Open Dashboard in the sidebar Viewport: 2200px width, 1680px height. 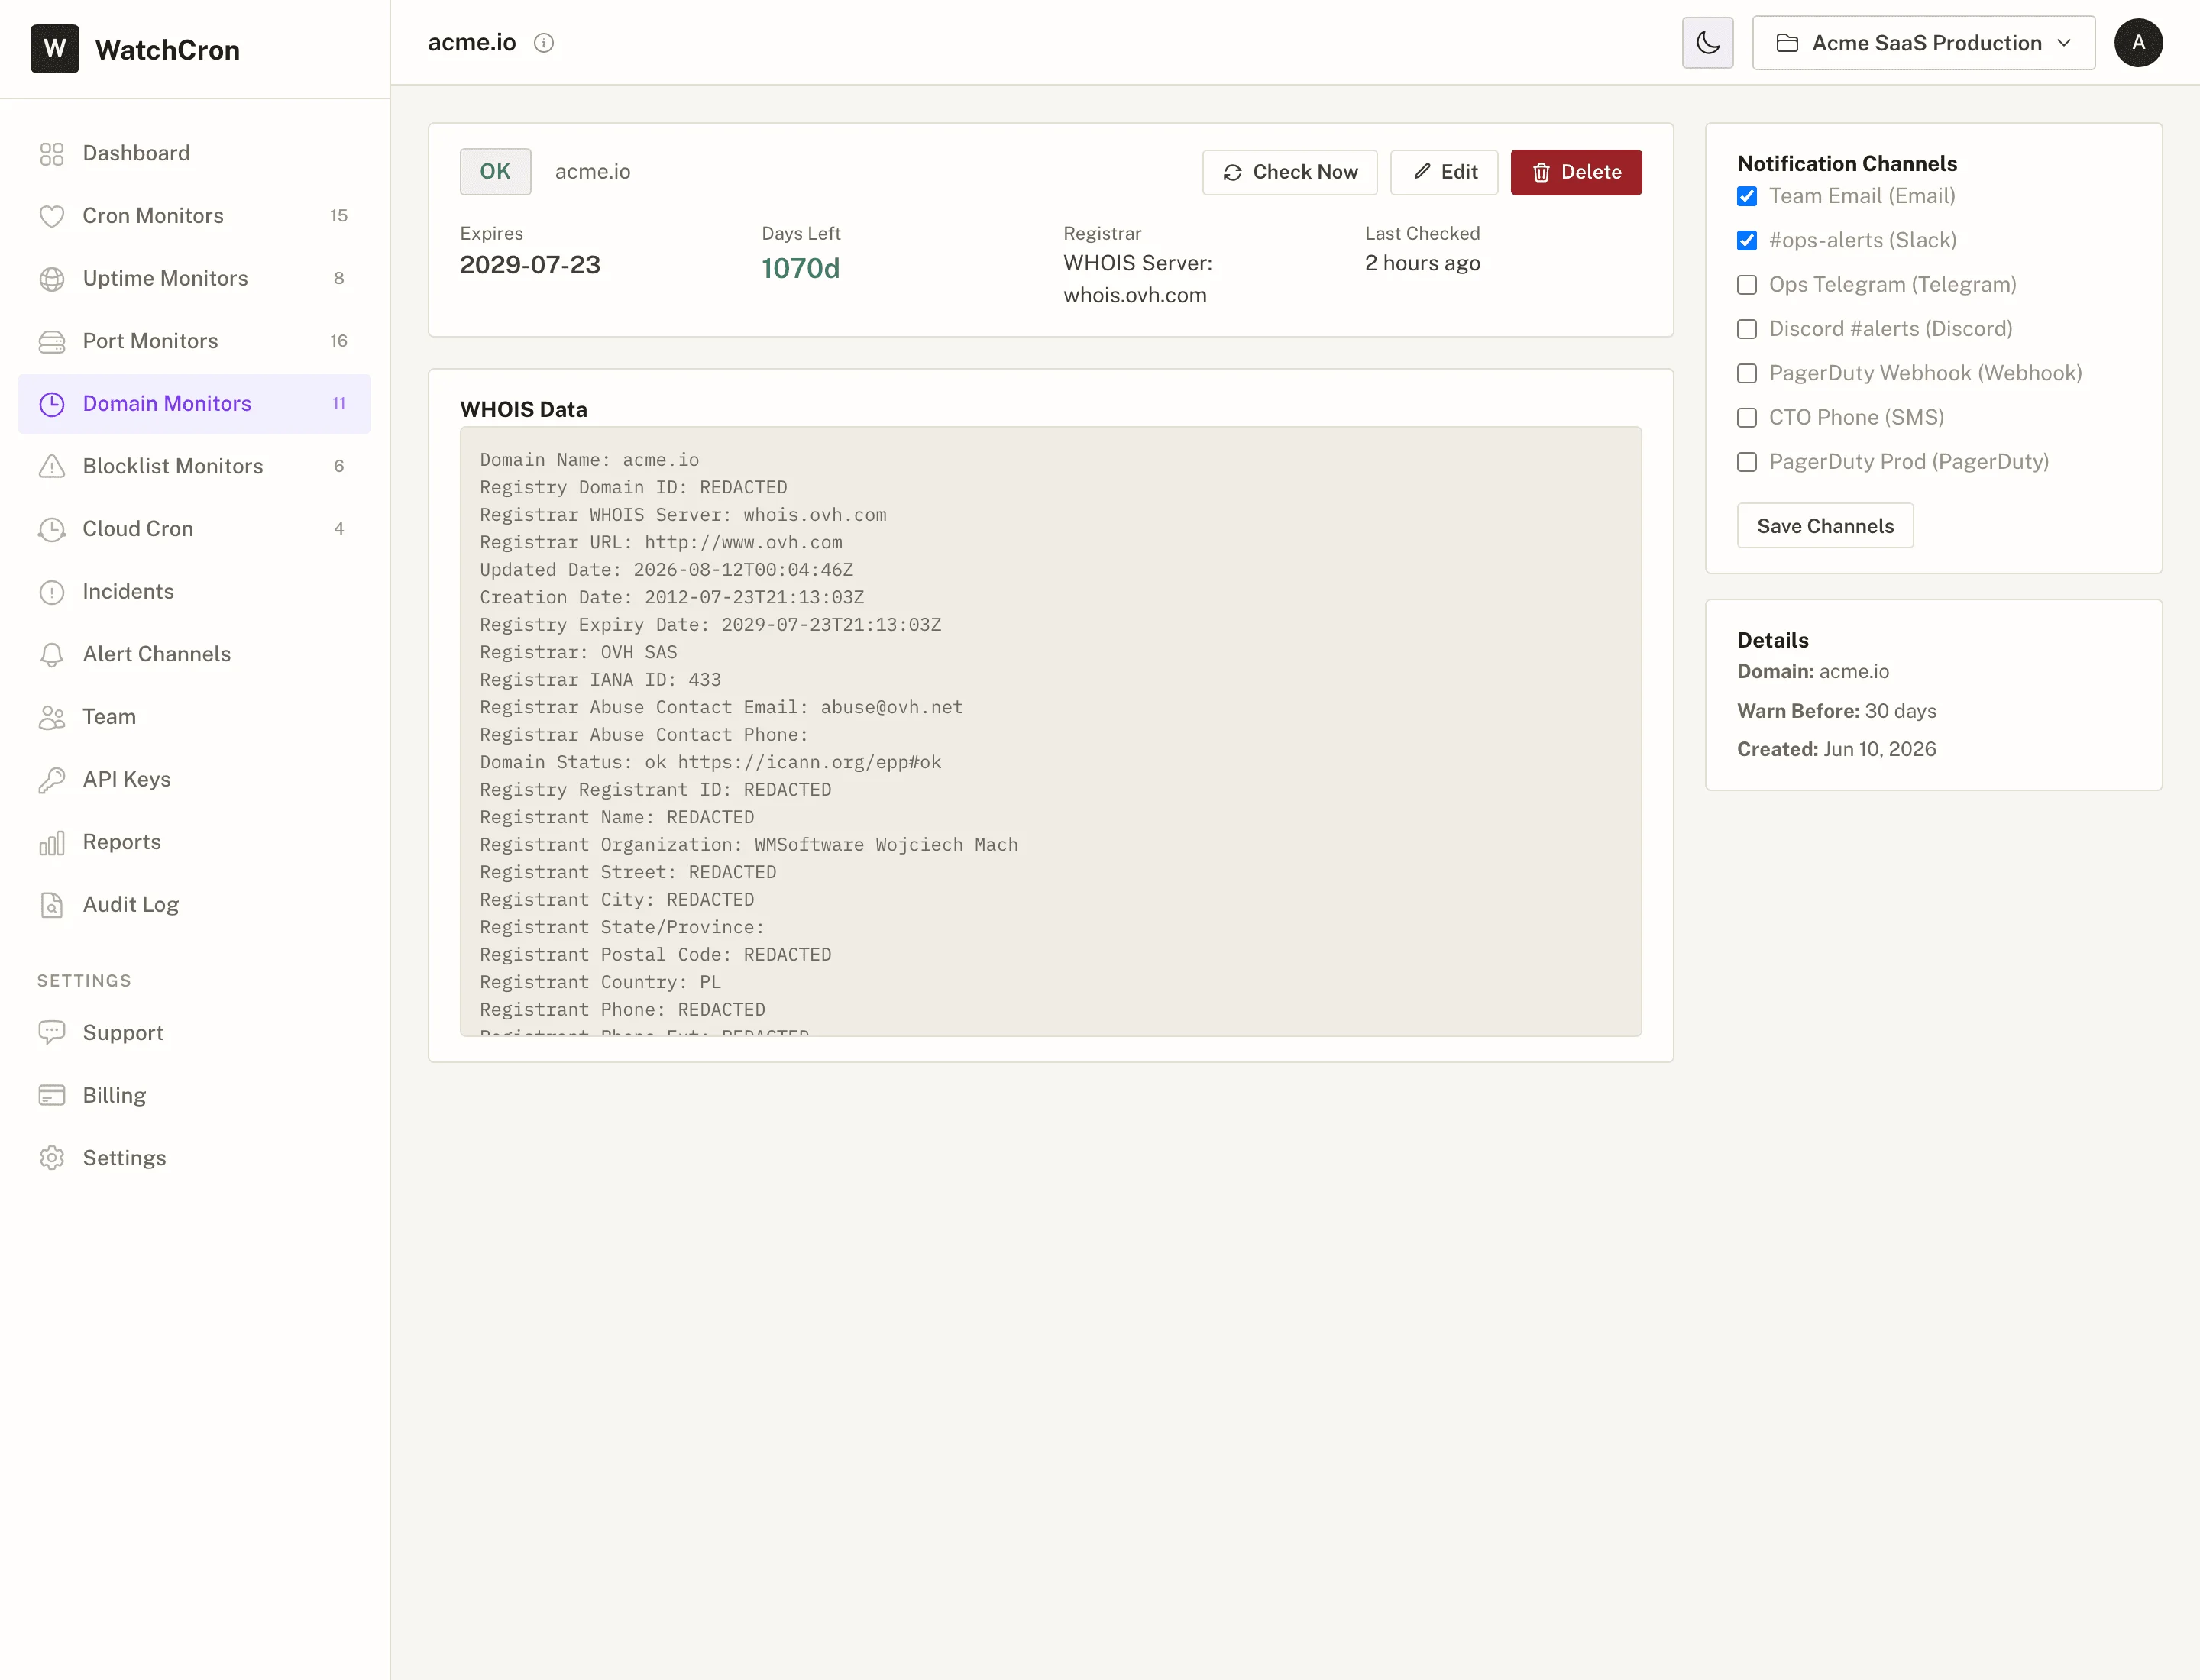pyautogui.click(x=194, y=153)
